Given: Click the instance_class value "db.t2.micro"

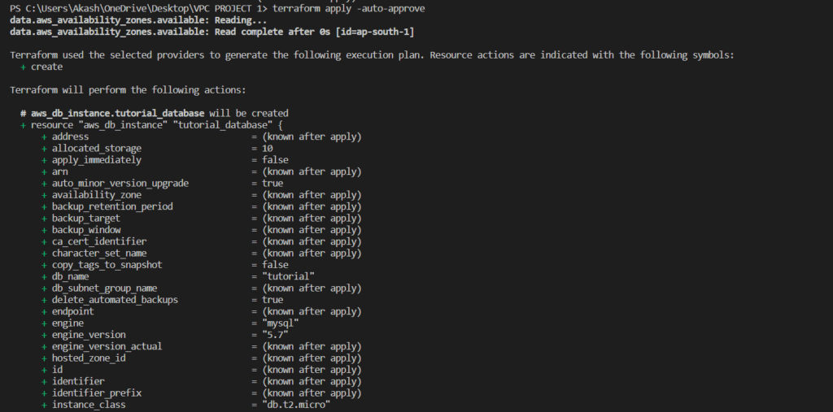Looking at the screenshot, I should coord(296,405).
